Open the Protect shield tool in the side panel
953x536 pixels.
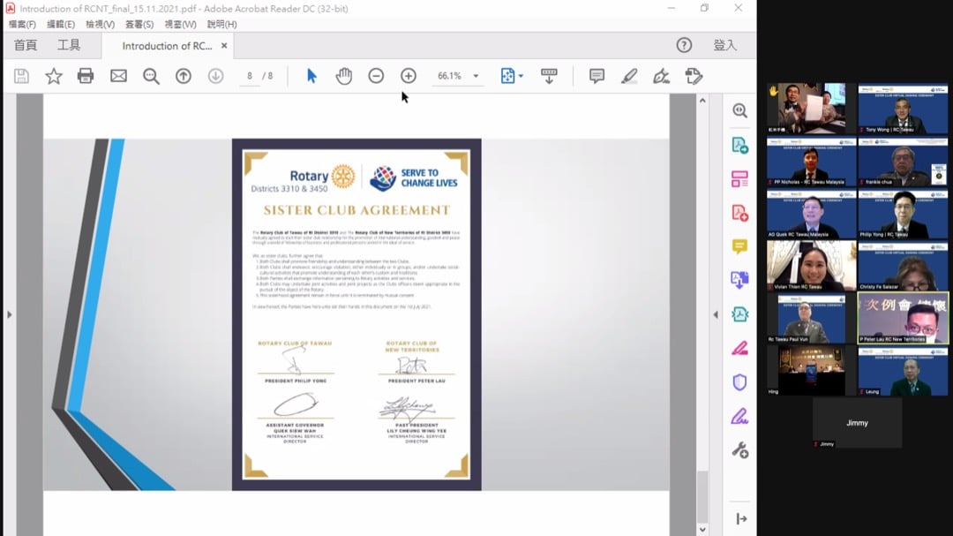coord(739,382)
